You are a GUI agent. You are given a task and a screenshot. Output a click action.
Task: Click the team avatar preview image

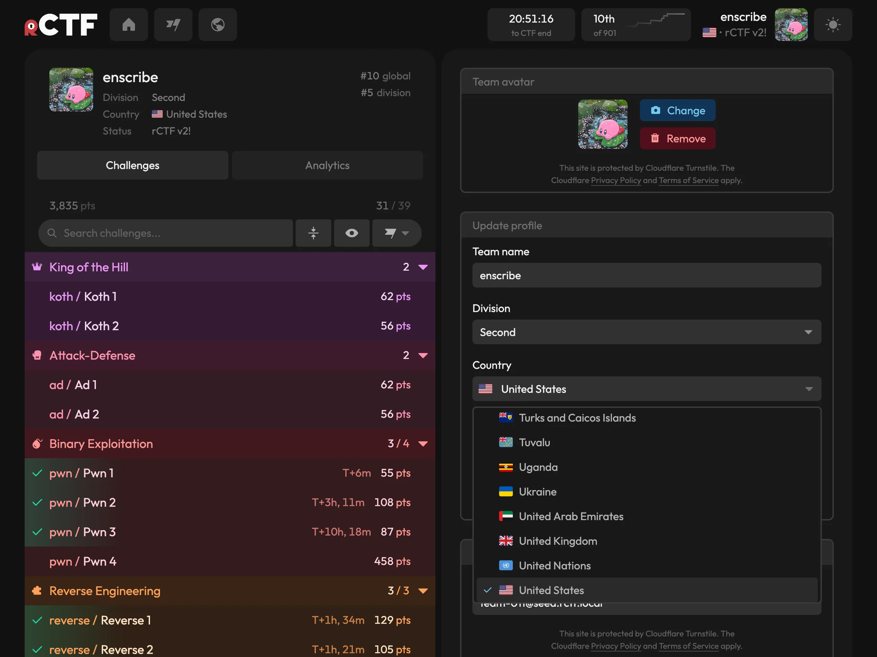(x=603, y=124)
